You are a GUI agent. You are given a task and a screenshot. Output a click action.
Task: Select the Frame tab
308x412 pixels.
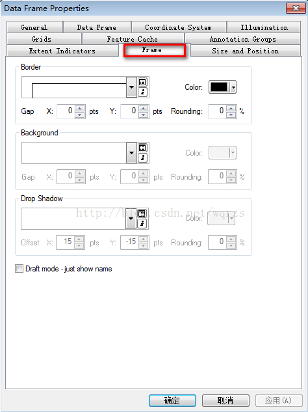[x=155, y=50]
